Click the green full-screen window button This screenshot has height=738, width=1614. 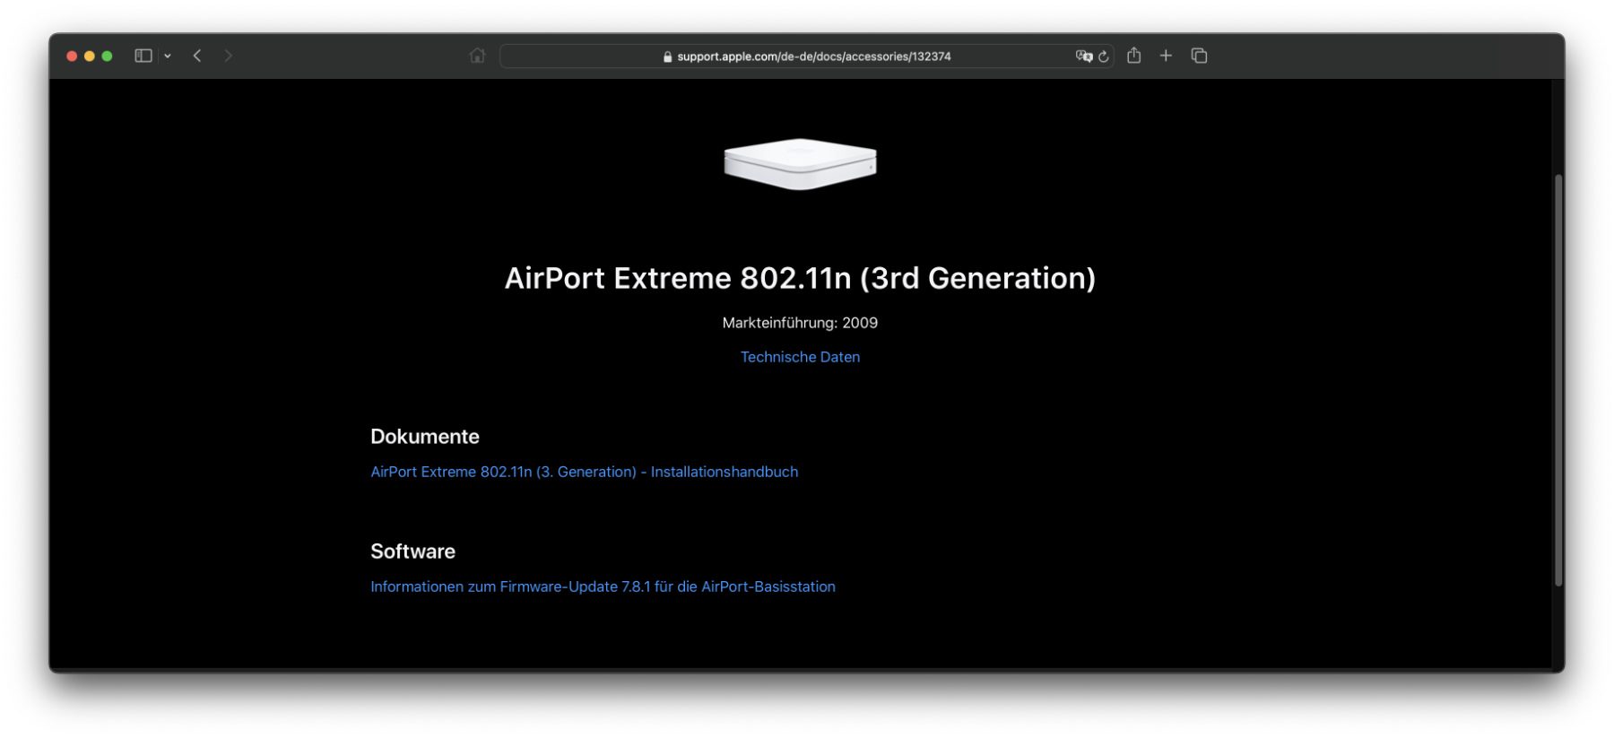click(108, 56)
